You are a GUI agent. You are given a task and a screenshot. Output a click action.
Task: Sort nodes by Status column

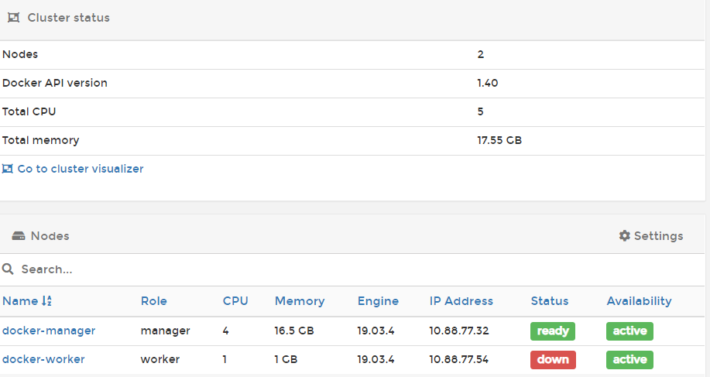(x=550, y=301)
